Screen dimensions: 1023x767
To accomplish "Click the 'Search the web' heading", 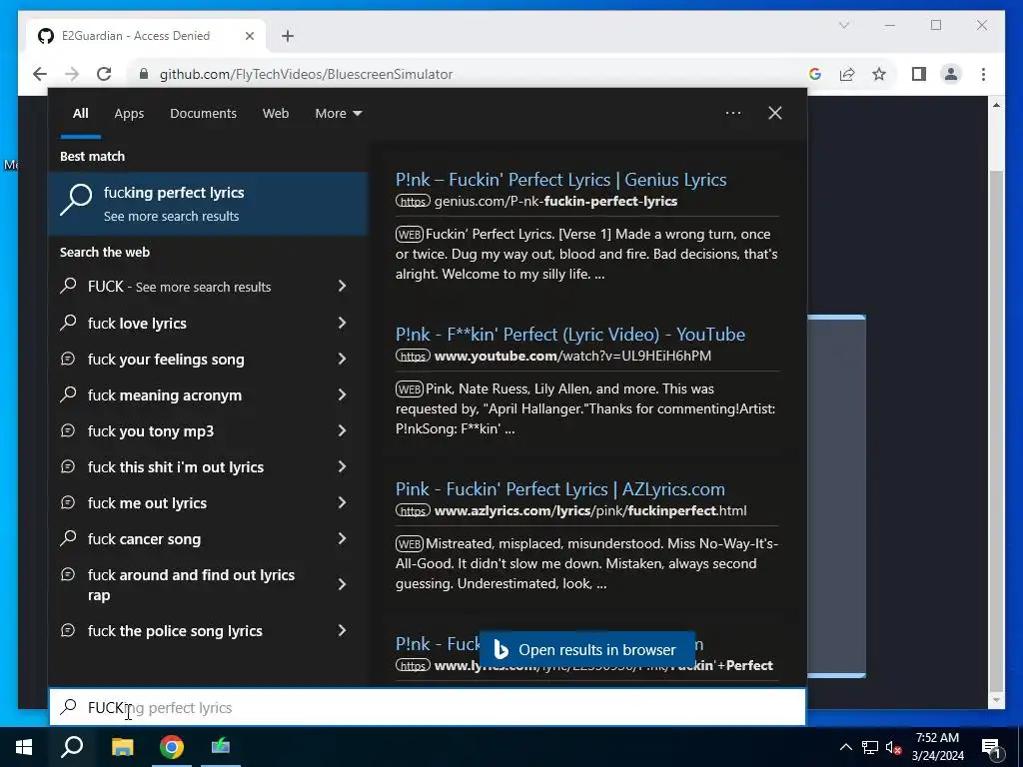I will (105, 252).
